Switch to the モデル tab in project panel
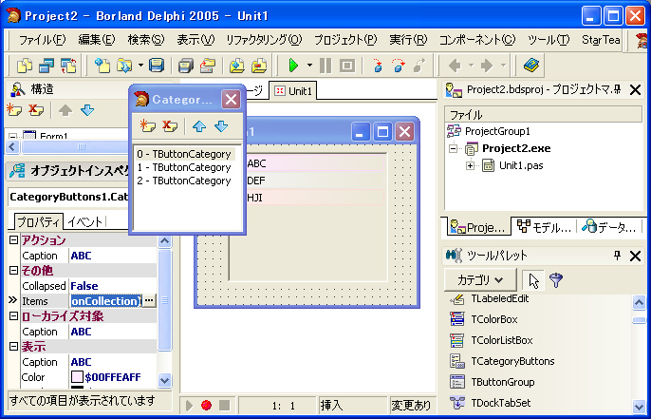The height and width of the screenshot is (419, 651). click(x=544, y=227)
